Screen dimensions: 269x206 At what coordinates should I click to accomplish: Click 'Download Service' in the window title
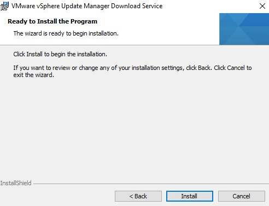coord(137,6)
